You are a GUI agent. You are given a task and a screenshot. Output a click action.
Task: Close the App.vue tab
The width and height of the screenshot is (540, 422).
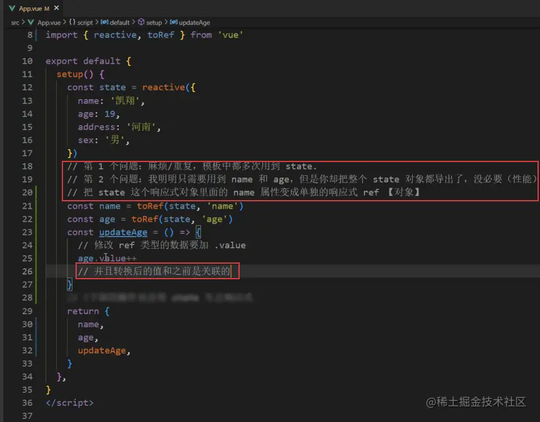[x=56, y=8]
